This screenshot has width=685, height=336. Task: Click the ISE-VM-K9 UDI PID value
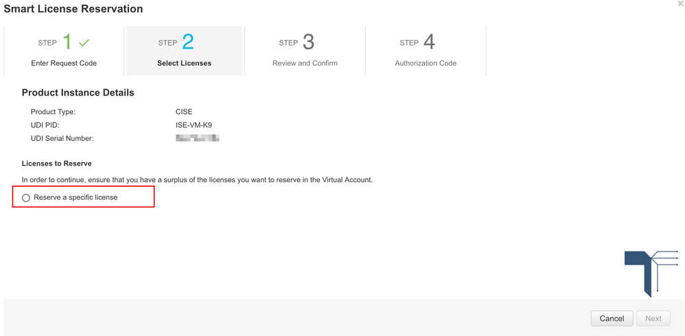point(194,125)
